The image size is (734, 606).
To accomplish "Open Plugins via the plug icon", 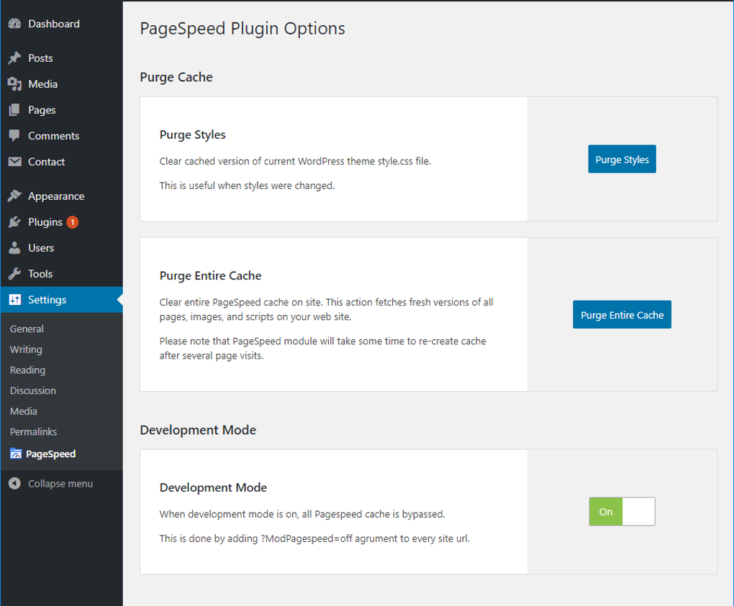I will point(14,221).
